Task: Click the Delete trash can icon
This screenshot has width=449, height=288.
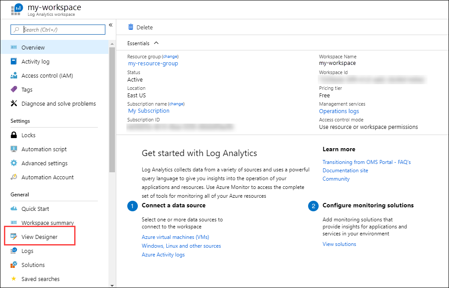Action: [131, 27]
